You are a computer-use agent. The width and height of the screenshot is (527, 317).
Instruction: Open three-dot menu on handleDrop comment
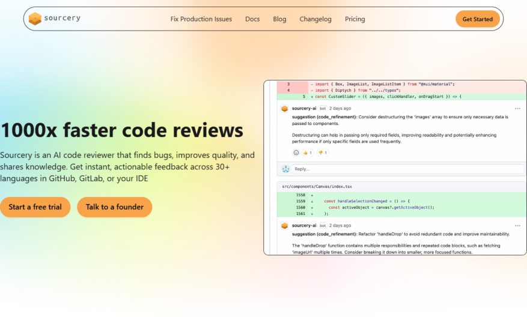coord(517,226)
